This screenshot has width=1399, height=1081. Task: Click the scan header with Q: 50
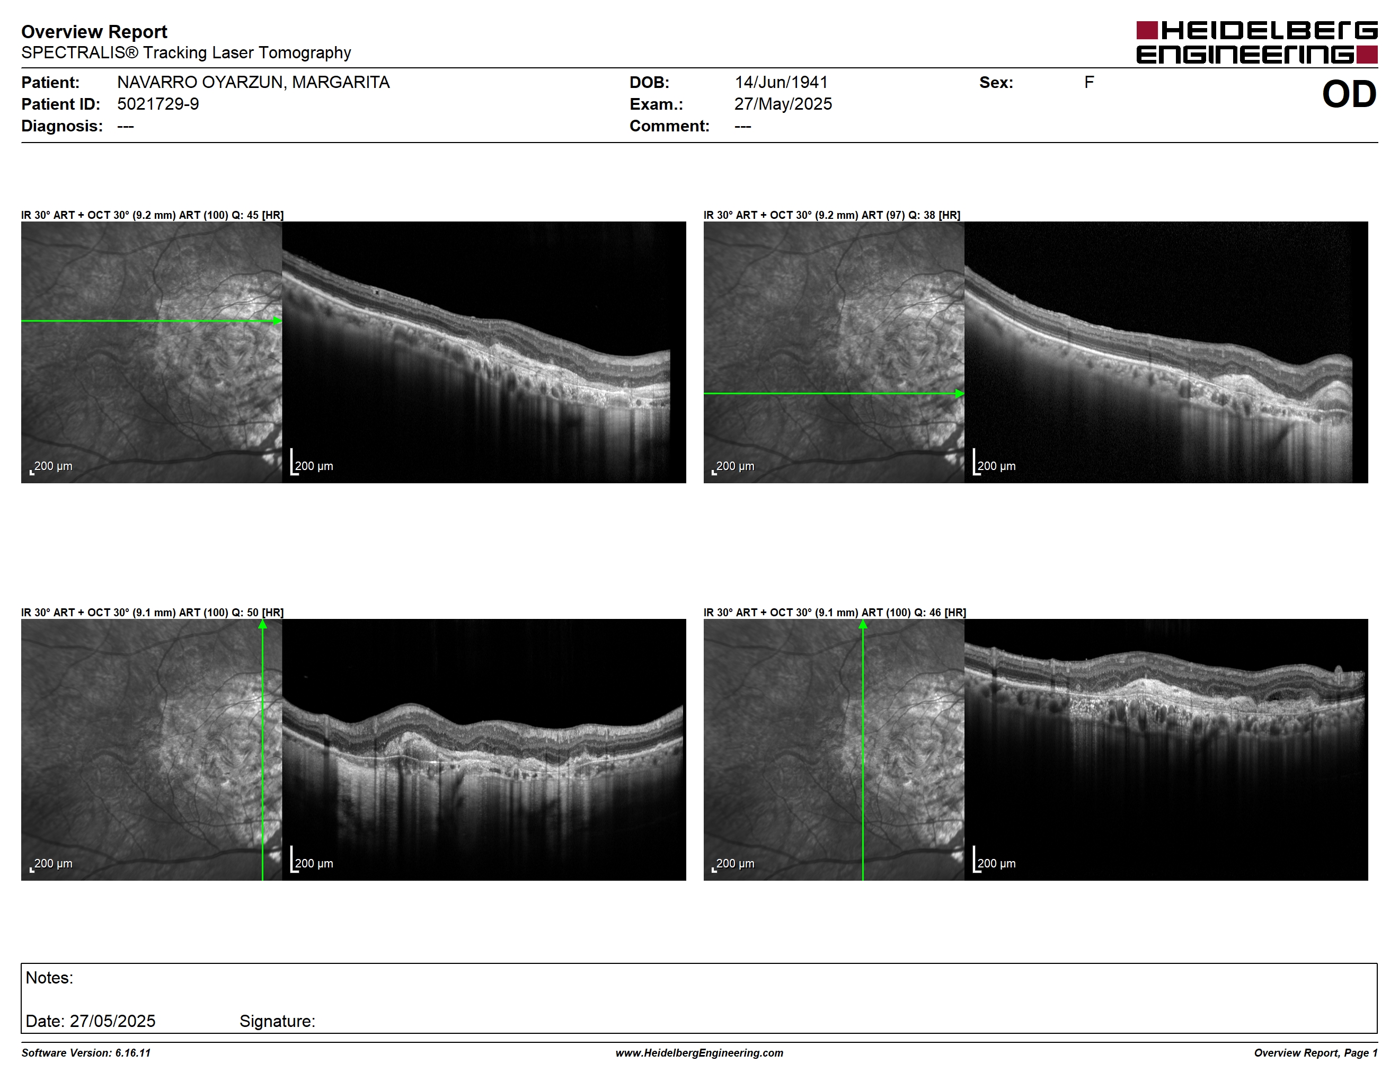[153, 612]
